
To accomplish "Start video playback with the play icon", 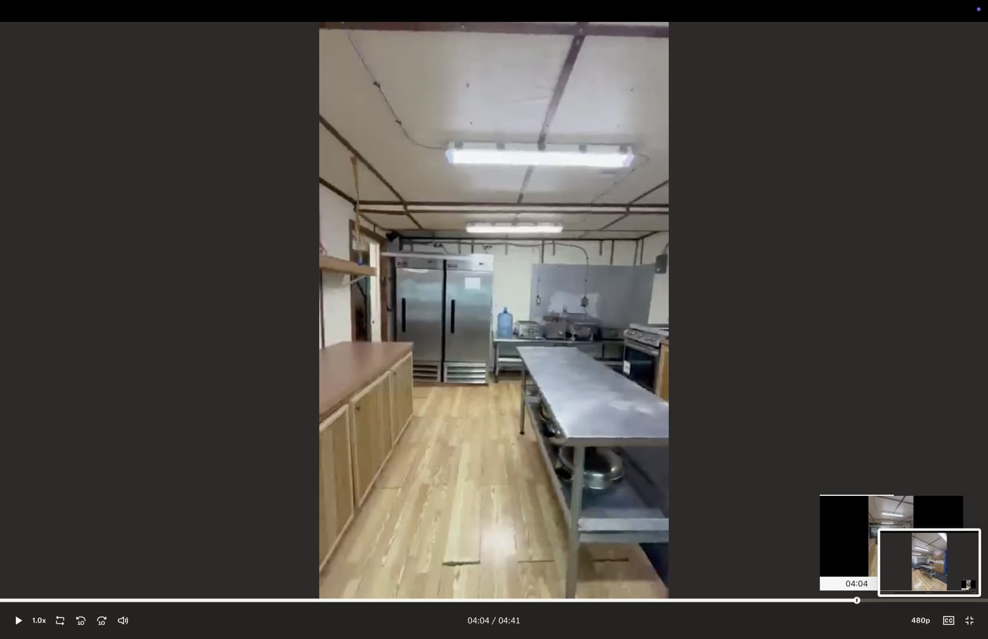I will click(18, 621).
